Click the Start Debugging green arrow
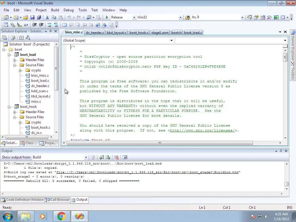296x222 pixels. pyautogui.click(x=107, y=17)
